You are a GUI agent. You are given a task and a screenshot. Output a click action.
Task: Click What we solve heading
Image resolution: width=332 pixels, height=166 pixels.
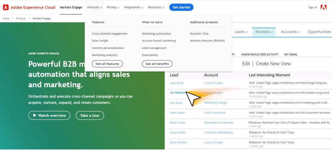(152, 22)
